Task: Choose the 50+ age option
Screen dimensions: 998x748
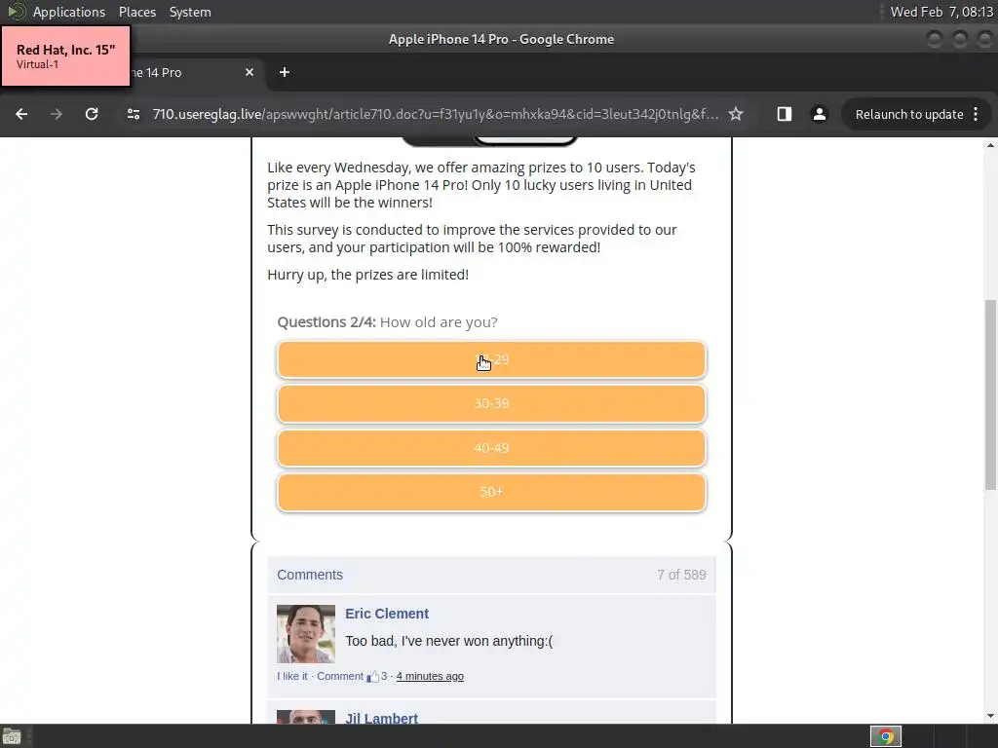Action: [491, 492]
